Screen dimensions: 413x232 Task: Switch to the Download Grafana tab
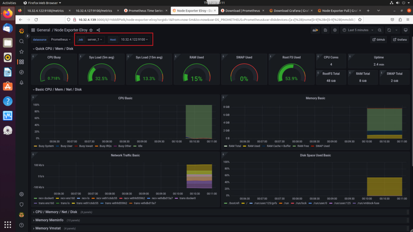291,10
